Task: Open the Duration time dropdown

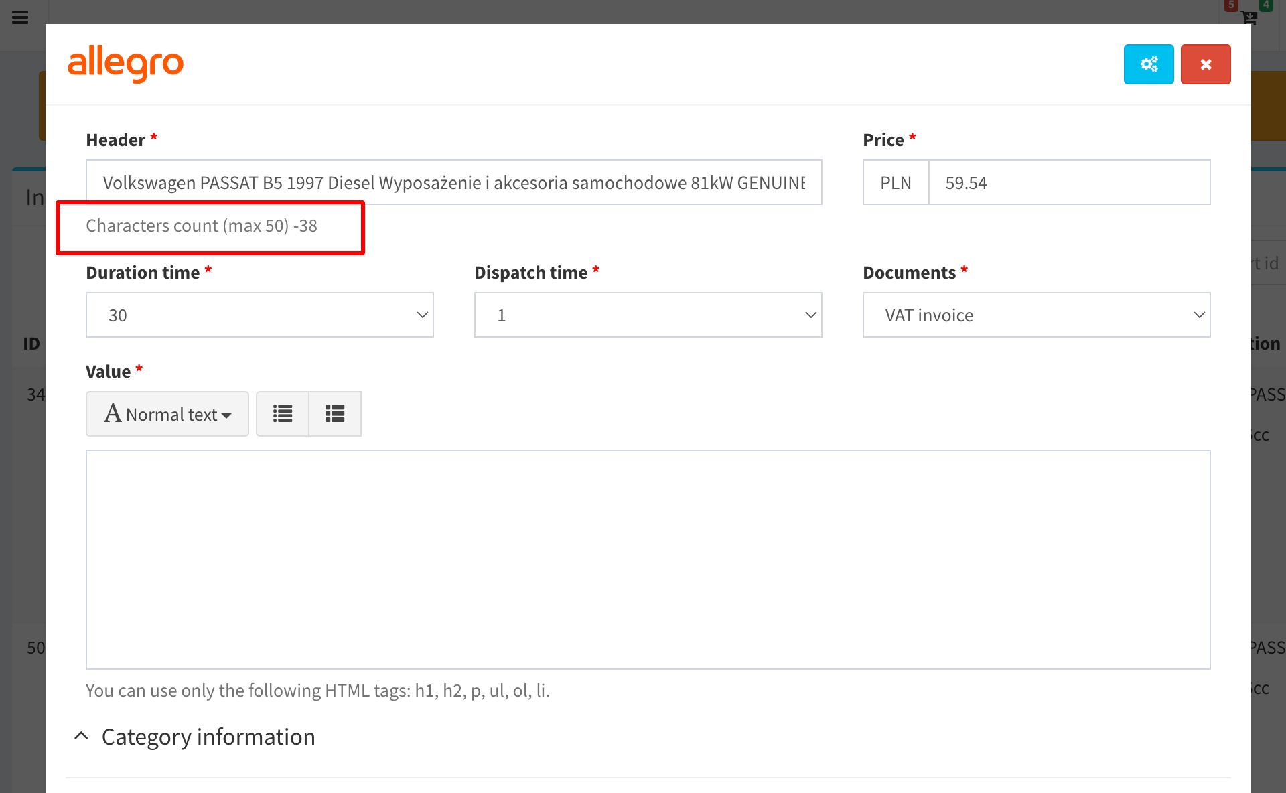Action: (259, 315)
